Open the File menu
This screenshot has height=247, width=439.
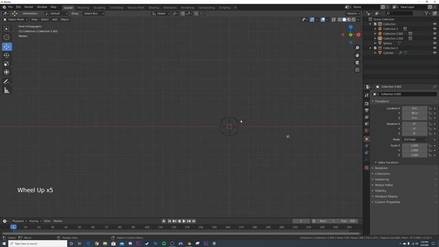pos(10,7)
